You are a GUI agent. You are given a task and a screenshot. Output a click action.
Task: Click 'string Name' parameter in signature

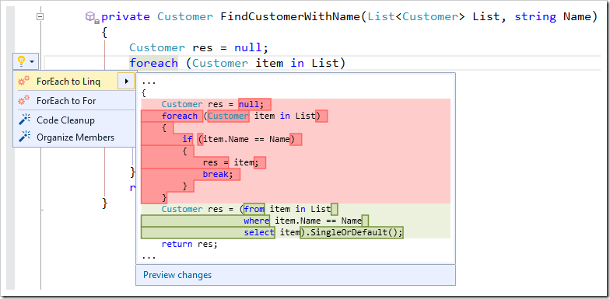coord(552,16)
